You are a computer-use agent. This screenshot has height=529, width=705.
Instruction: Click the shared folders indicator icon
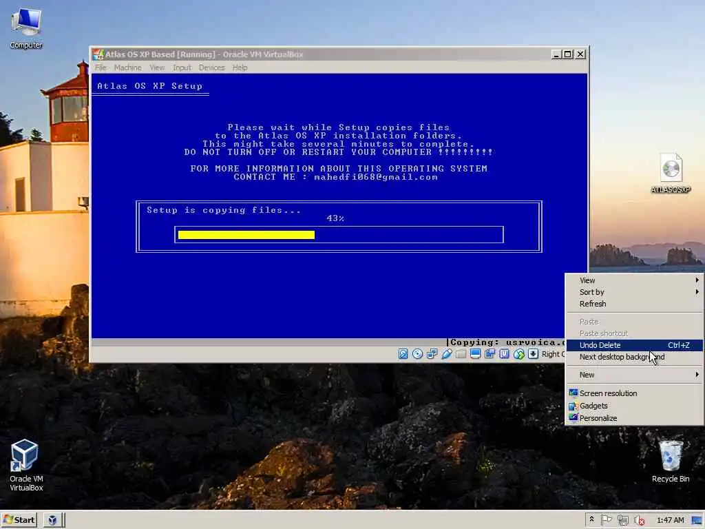click(461, 354)
